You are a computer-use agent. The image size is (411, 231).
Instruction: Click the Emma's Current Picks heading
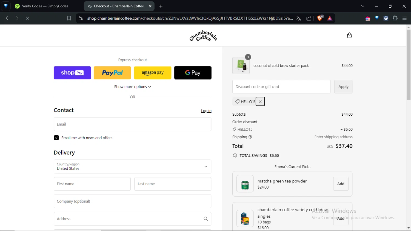pyautogui.click(x=292, y=167)
